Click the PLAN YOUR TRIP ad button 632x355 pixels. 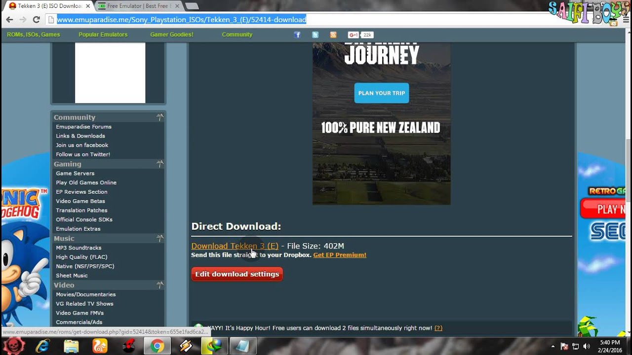[x=382, y=93]
